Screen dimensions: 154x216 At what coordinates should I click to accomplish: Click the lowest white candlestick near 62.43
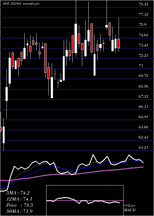(4, 135)
